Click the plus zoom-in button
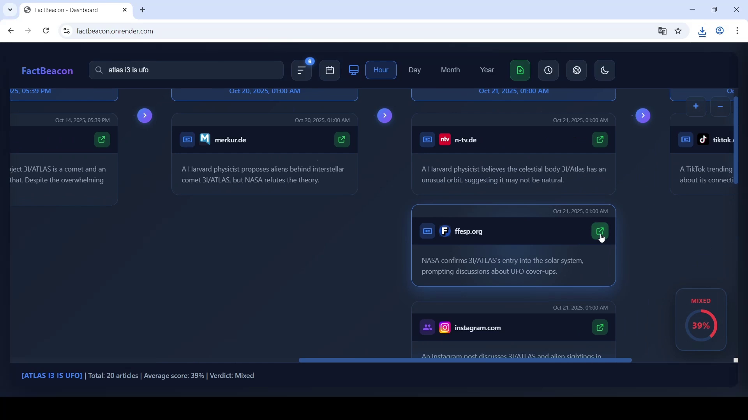Viewport: 748px width, 420px height. 696,107
